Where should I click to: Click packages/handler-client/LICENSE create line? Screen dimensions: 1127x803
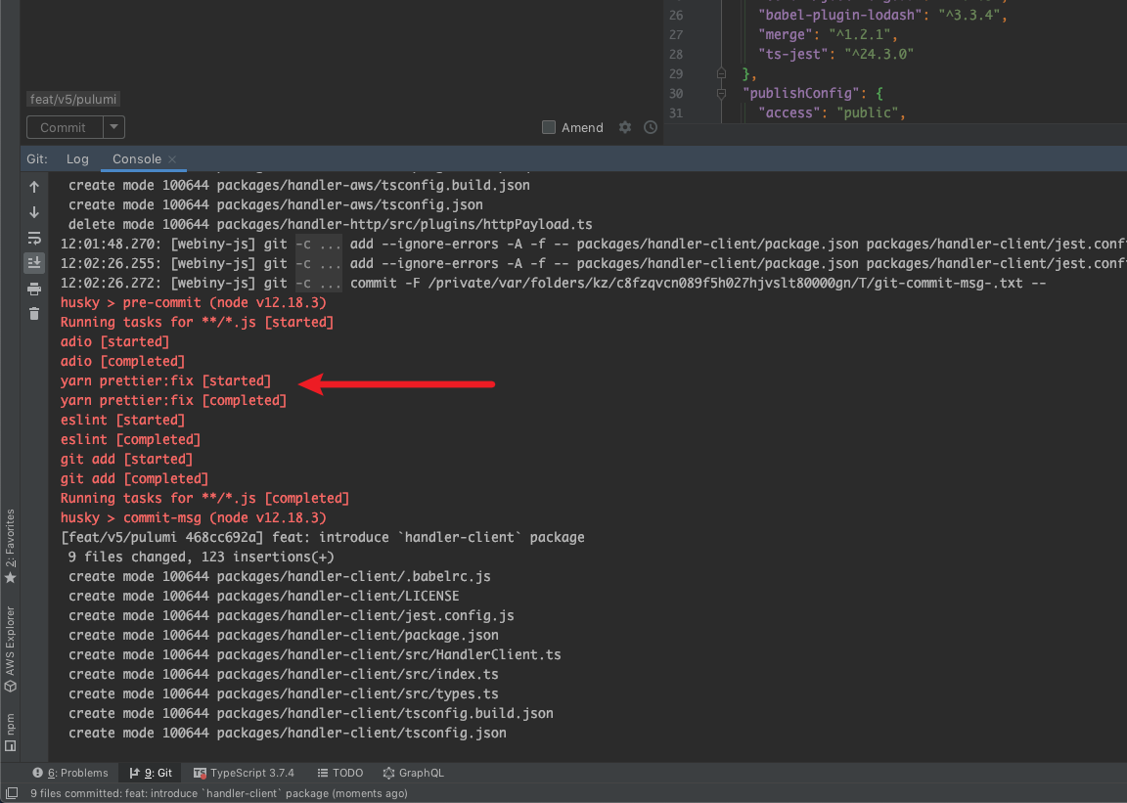click(264, 596)
